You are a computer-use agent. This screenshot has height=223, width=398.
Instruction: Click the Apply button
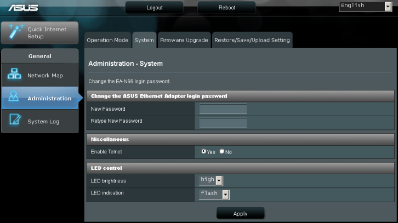[x=240, y=213]
